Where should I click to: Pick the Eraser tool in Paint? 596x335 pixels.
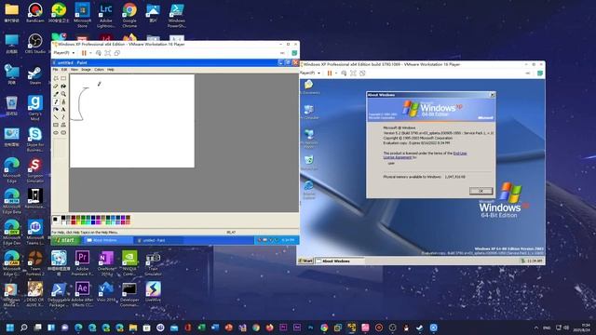point(56,87)
